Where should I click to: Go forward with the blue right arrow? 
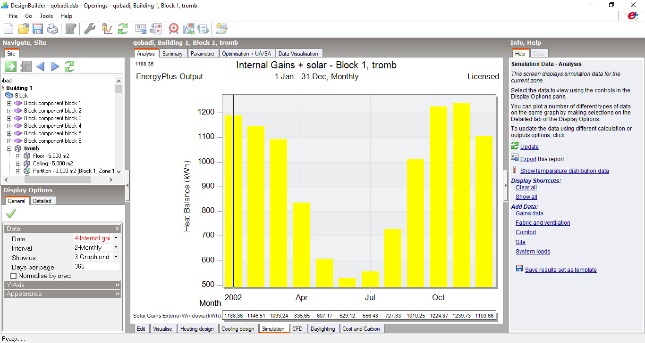coord(55,66)
